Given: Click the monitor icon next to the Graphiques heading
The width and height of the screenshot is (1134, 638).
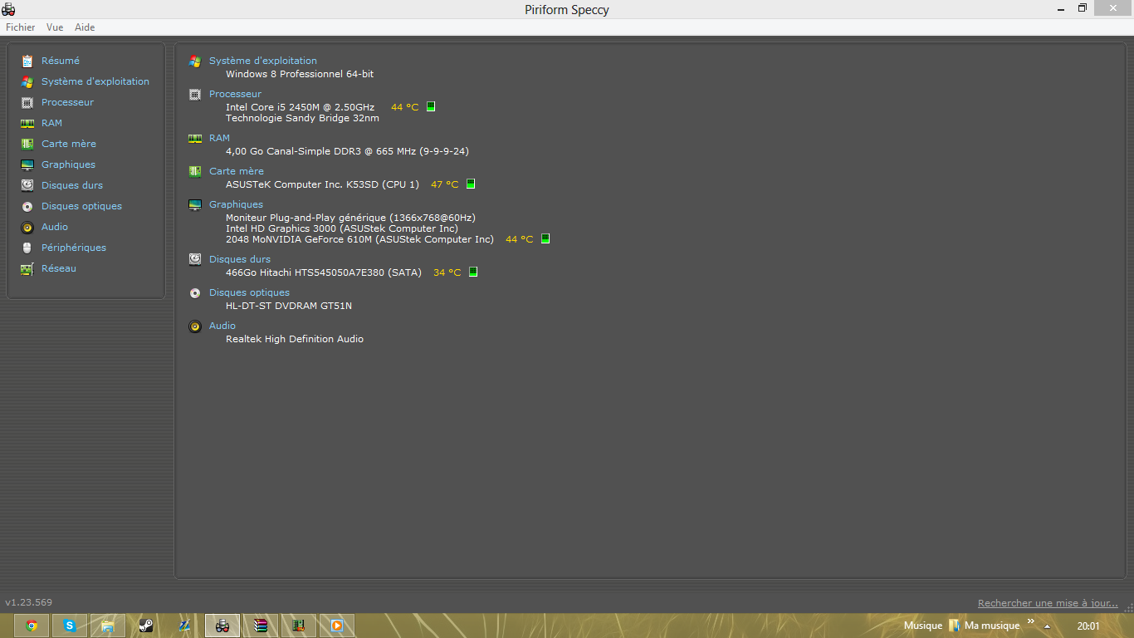Looking at the screenshot, I should click(195, 205).
